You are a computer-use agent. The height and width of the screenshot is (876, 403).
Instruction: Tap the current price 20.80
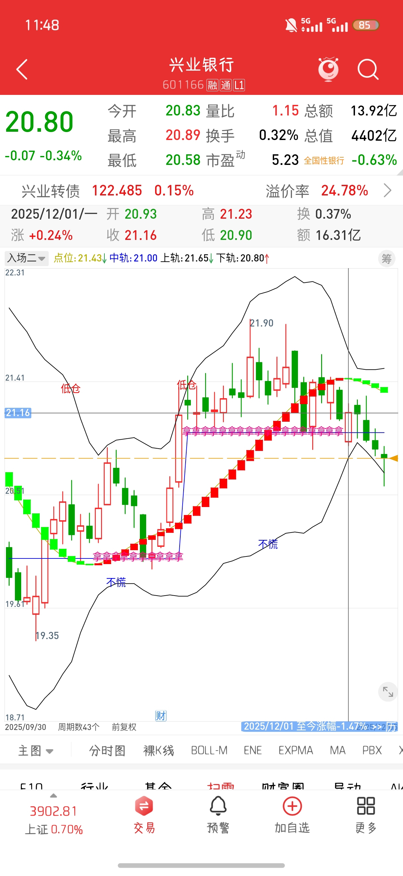click(39, 122)
